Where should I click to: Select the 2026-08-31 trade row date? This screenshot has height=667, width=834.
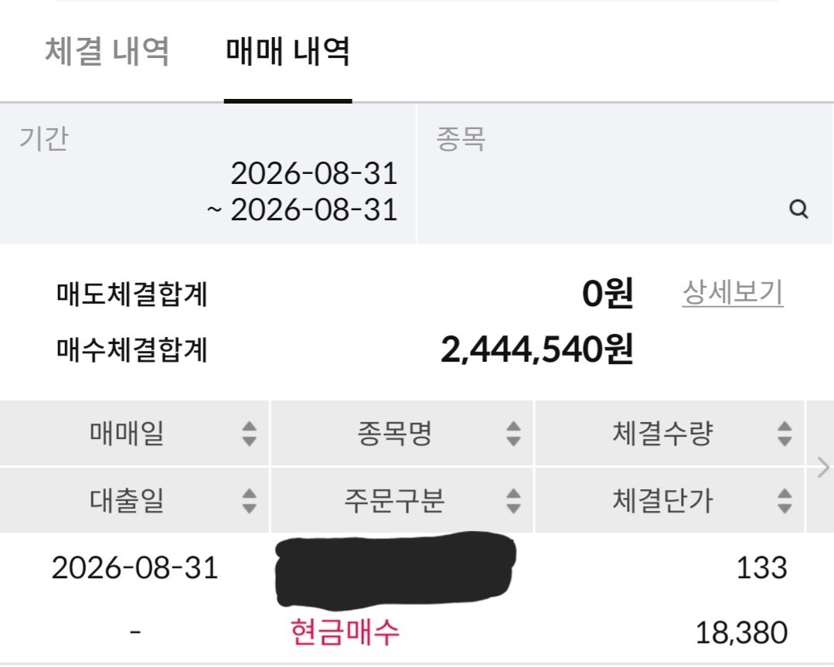tap(135, 568)
